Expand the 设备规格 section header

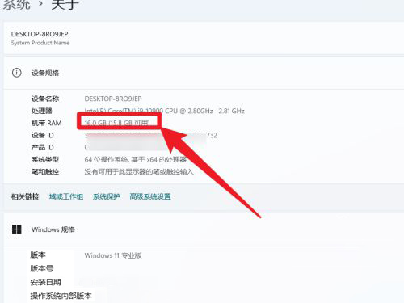[x=204, y=73]
